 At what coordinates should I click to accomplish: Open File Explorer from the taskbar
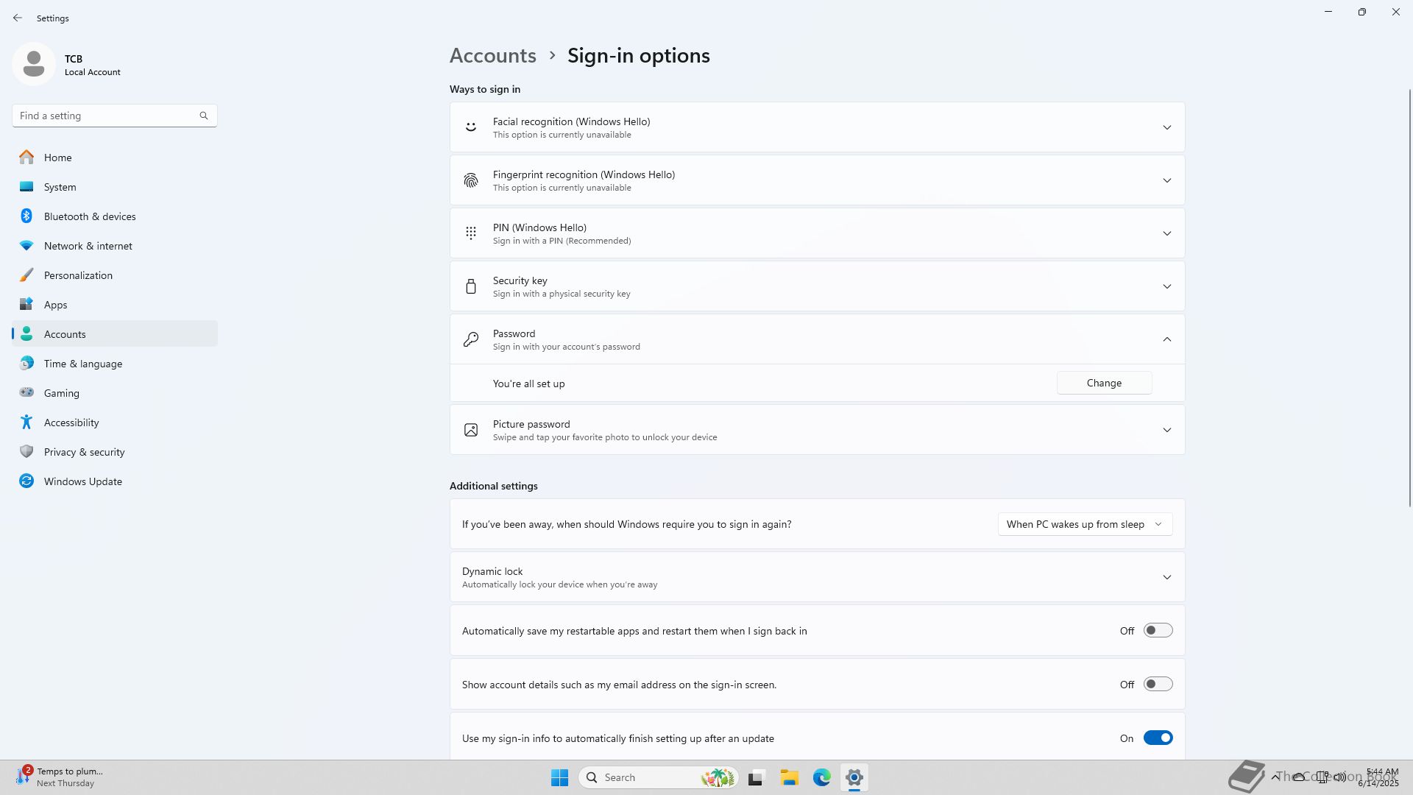point(790,777)
